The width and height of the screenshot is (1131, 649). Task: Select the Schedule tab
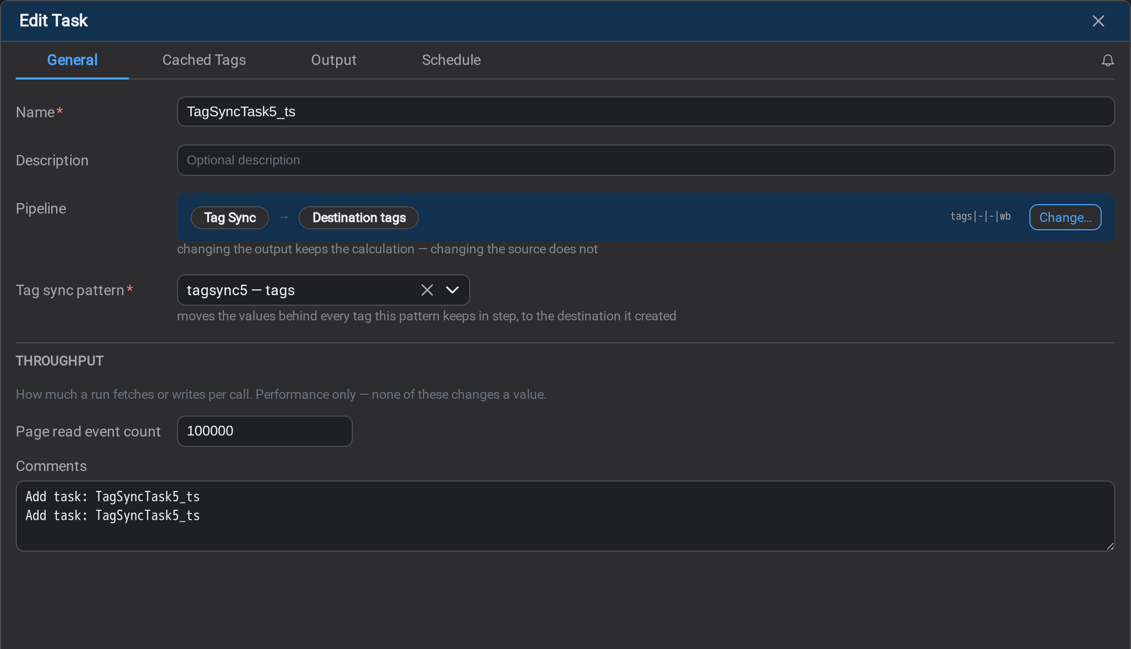pyautogui.click(x=451, y=60)
